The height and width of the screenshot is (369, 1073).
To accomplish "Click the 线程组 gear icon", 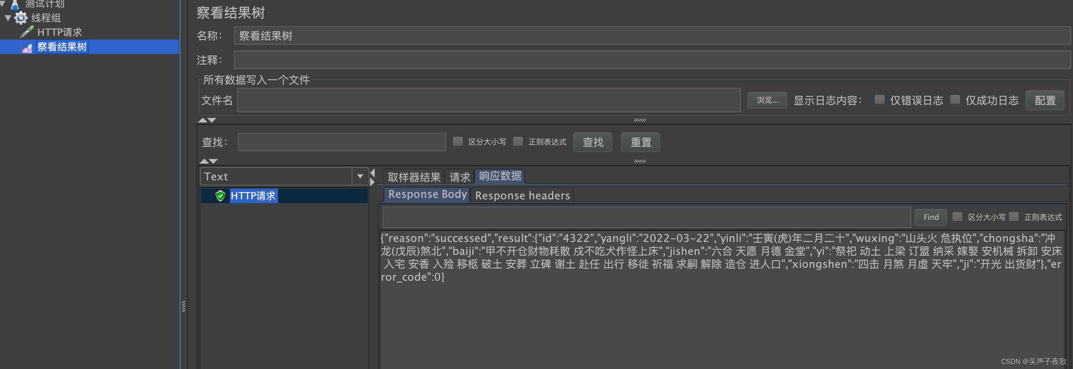I will [x=21, y=18].
